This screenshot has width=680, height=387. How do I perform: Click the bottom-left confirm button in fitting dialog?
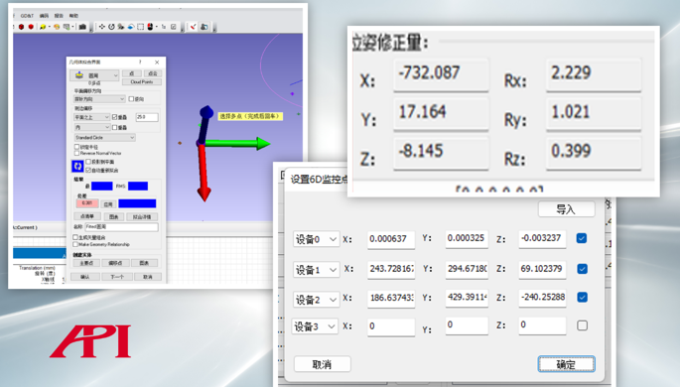pos(85,277)
